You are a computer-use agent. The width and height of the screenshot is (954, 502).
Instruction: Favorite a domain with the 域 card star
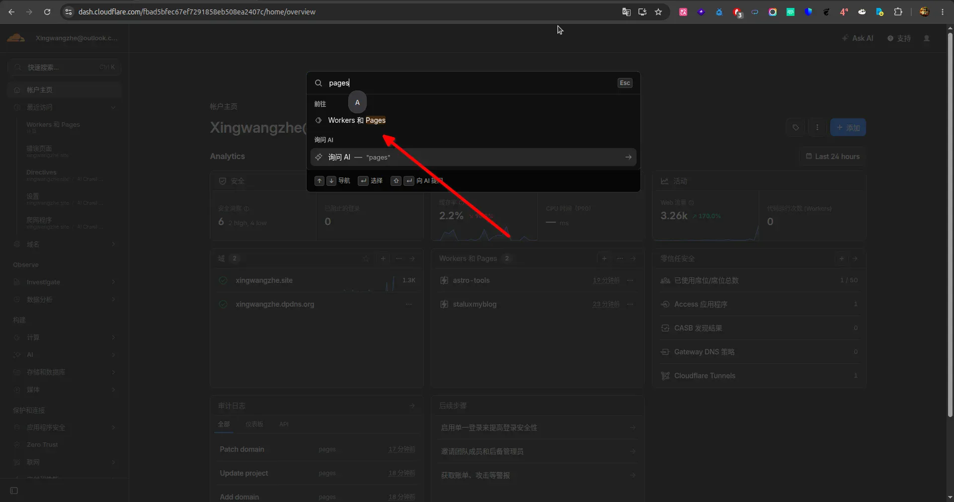coord(366,258)
